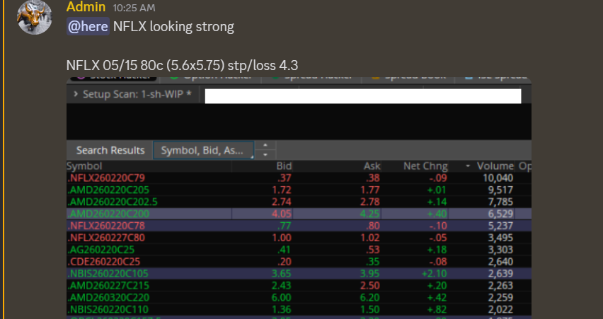The width and height of the screenshot is (603, 319).
Task: Select the .NFLX260227C80 symbol
Action: tap(105, 238)
